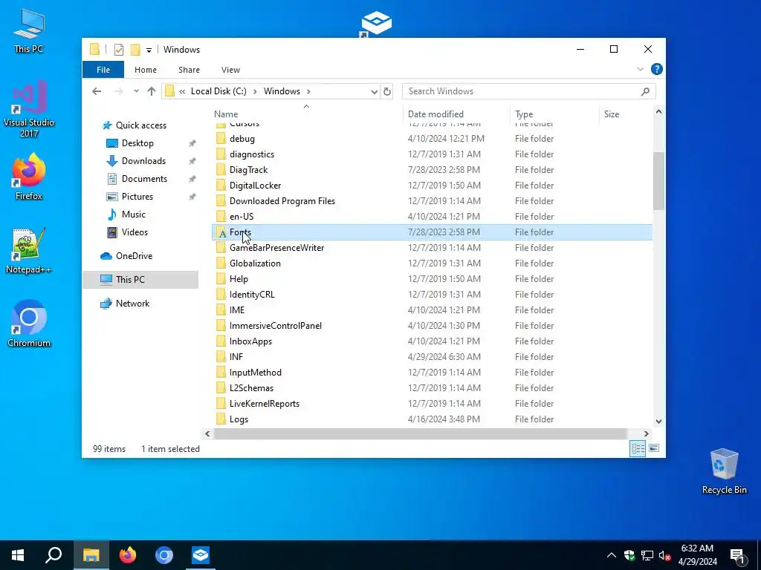Click the Properties quick access toolbar icon
Image resolution: width=761 pixels, height=570 pixels.
(x=119, y=50)
